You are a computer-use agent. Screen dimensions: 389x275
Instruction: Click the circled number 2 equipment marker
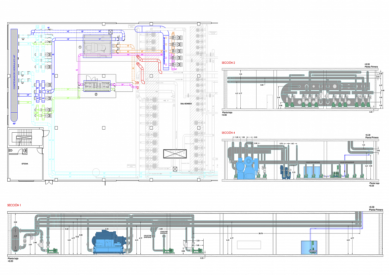[96, 94]
